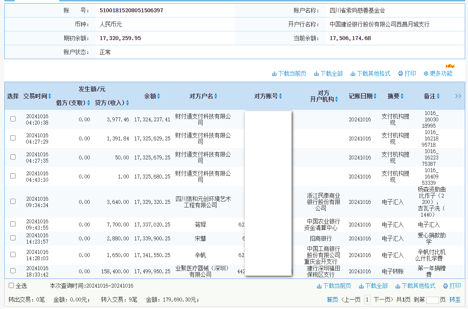468x309 pixels.
Task: Click the 打印 printer icon above the table
Action: (400, 73)
